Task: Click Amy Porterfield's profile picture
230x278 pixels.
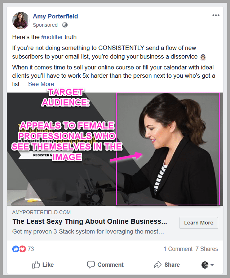Action: [21, 20]
